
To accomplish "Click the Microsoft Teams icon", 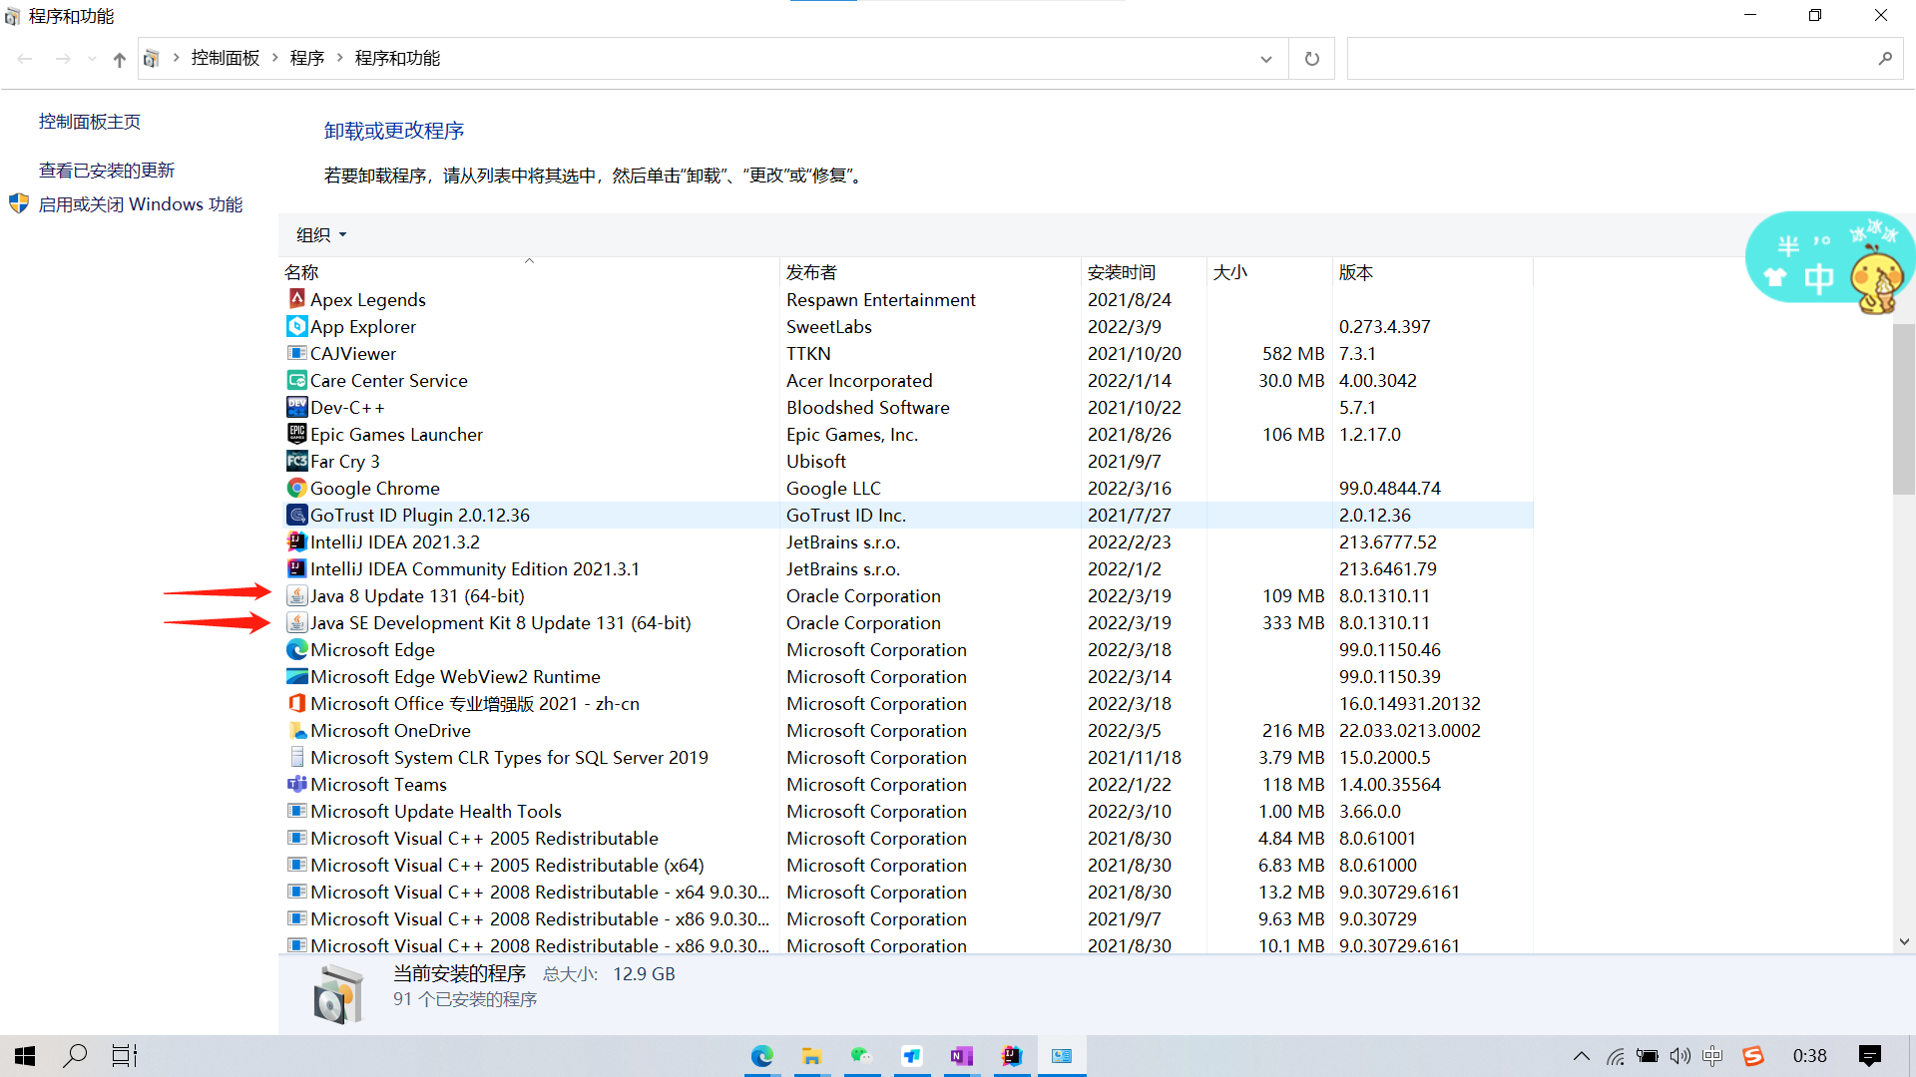I will (296, 784).
